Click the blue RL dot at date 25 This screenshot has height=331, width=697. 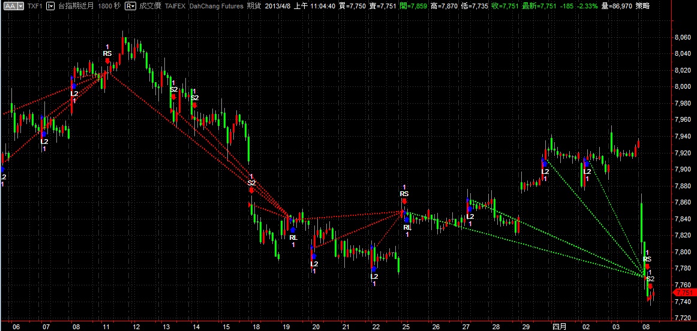[407, 219]
